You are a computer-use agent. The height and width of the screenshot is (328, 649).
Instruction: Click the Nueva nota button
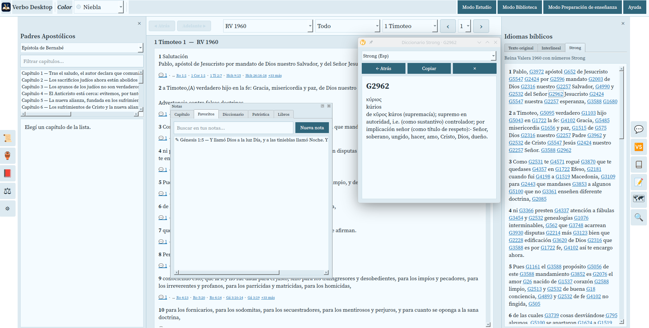point(312,128)
